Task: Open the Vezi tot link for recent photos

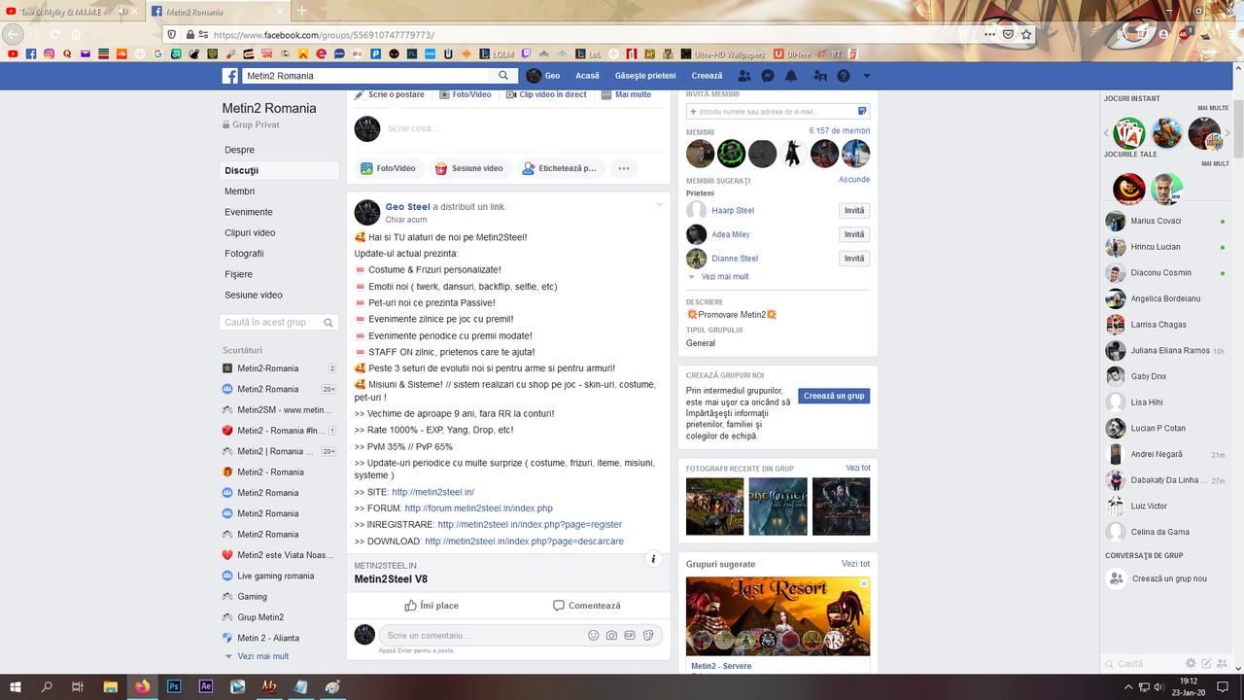Action: tap(858, 469)
